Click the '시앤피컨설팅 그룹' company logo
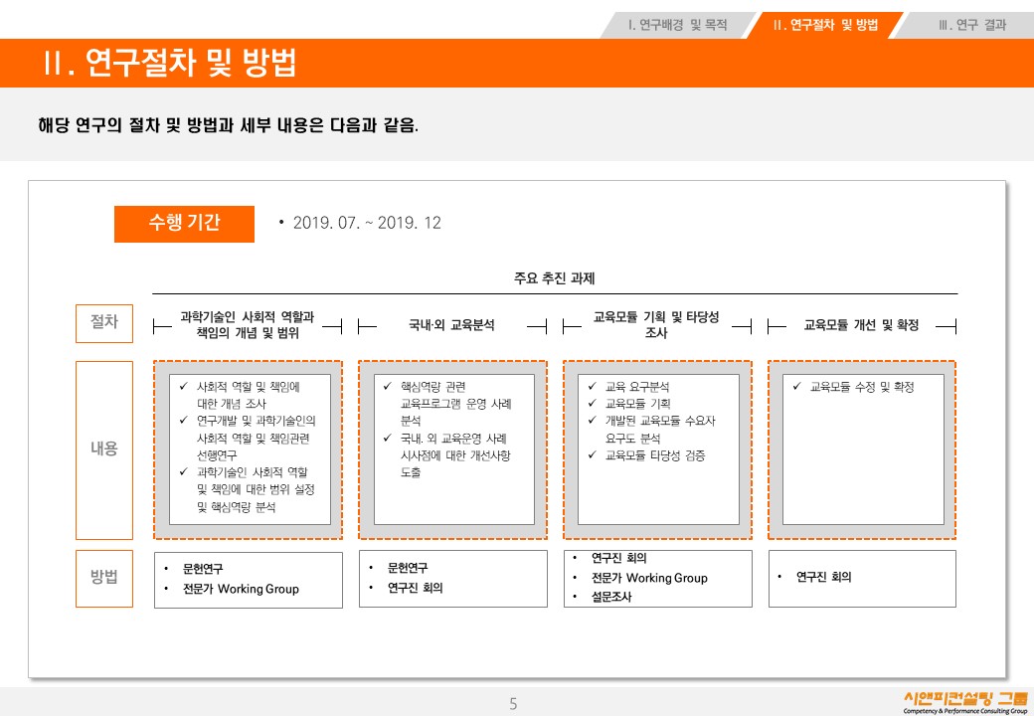The image size is (1034, 716). tap(964, 703)
